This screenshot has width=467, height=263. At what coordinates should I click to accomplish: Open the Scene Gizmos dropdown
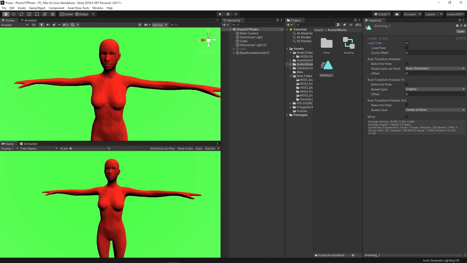pyautogui.click(x=159, y=25)
